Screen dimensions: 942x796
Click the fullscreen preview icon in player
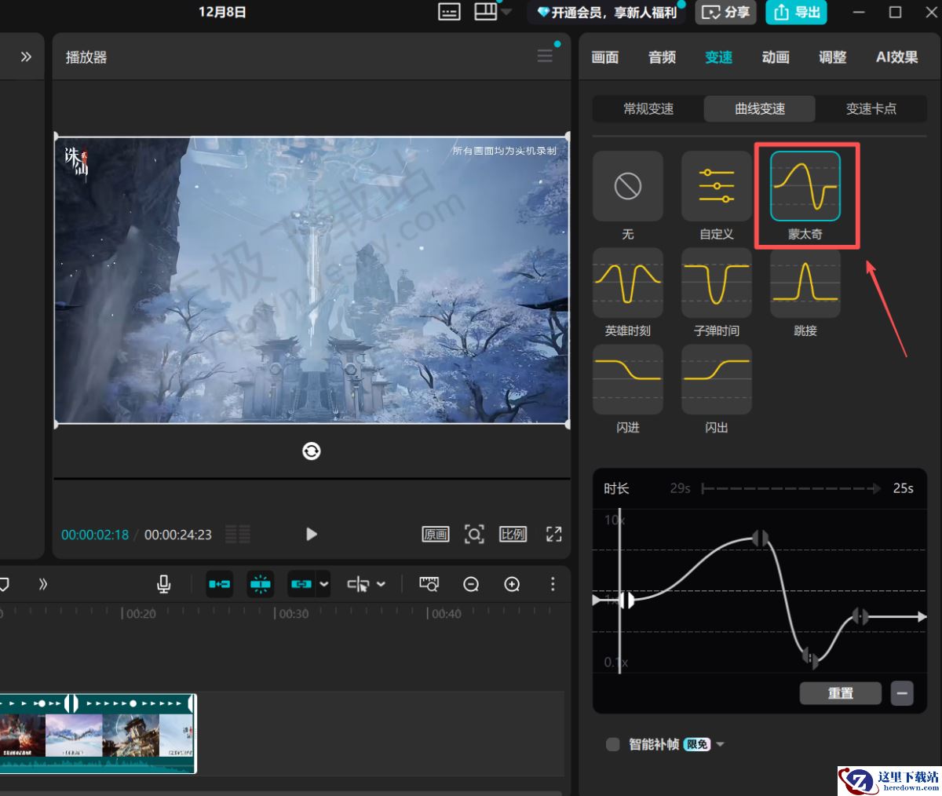coord(553,535)
